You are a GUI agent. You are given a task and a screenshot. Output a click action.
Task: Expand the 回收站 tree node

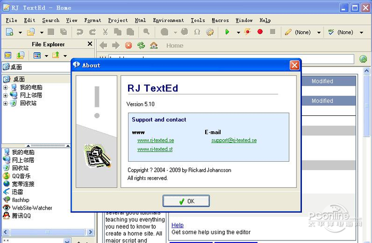[5, 104]
